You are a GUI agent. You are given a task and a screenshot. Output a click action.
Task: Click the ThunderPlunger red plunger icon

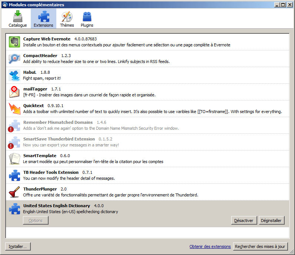click(14, 192)
